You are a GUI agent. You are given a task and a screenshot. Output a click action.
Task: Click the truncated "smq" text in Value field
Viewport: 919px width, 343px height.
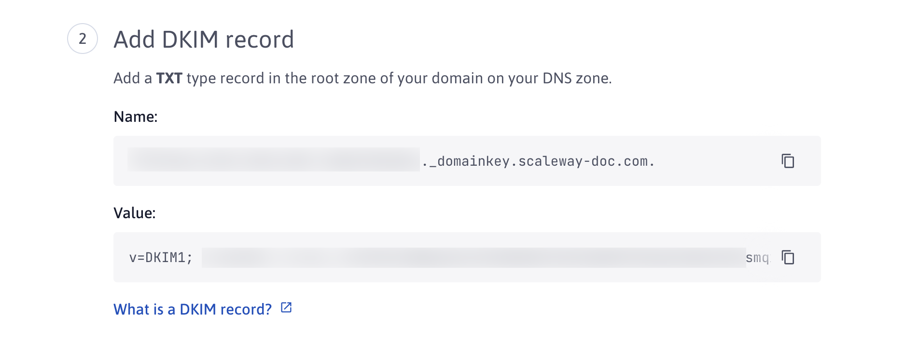pos(757,258)
